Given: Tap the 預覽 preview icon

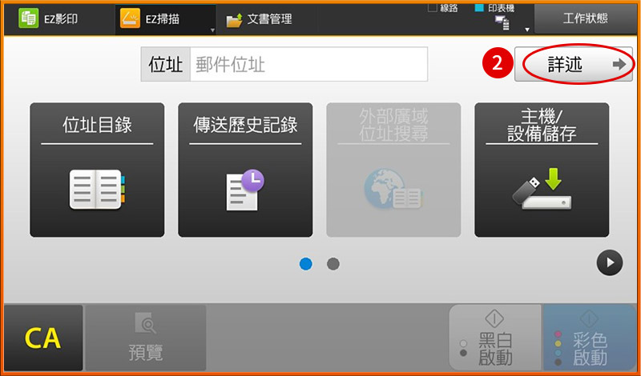Looking at the screenshot, I should coord(146,337).
